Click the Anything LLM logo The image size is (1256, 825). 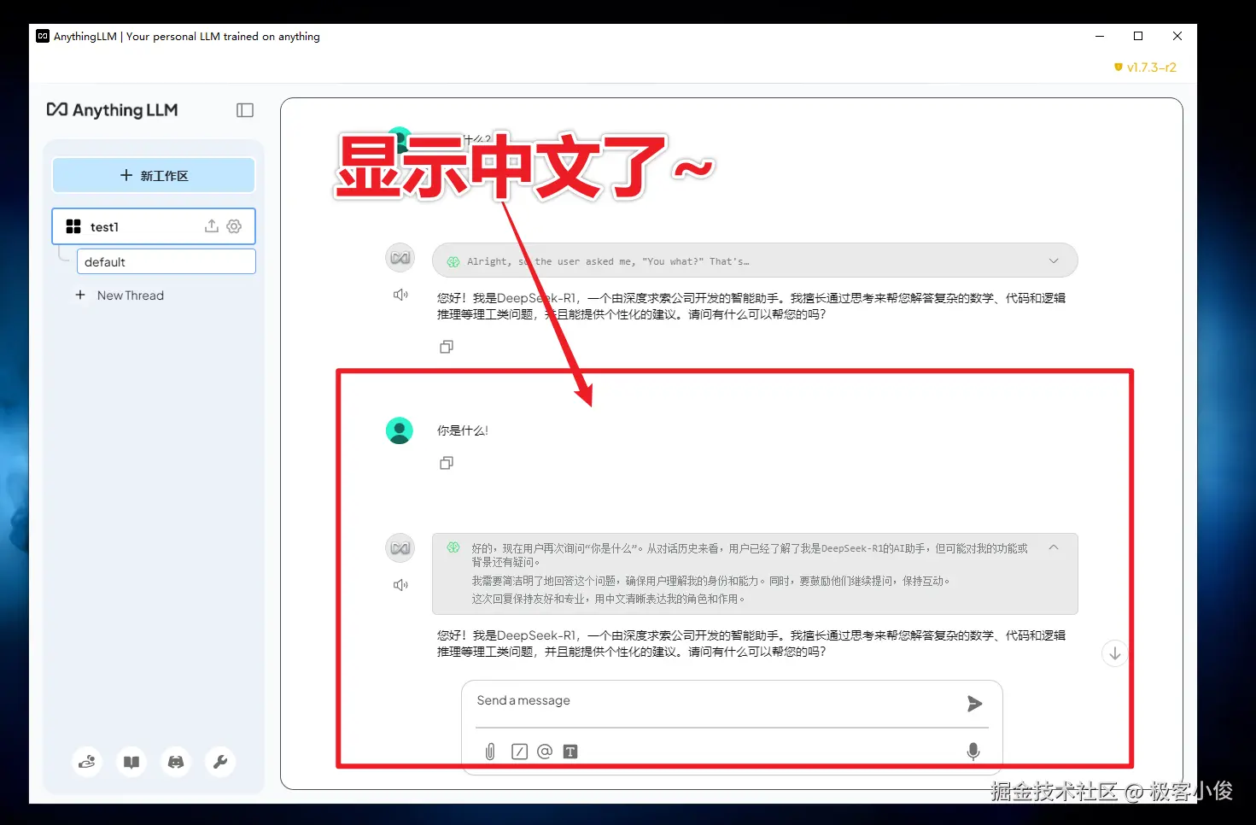click(112, 110)
